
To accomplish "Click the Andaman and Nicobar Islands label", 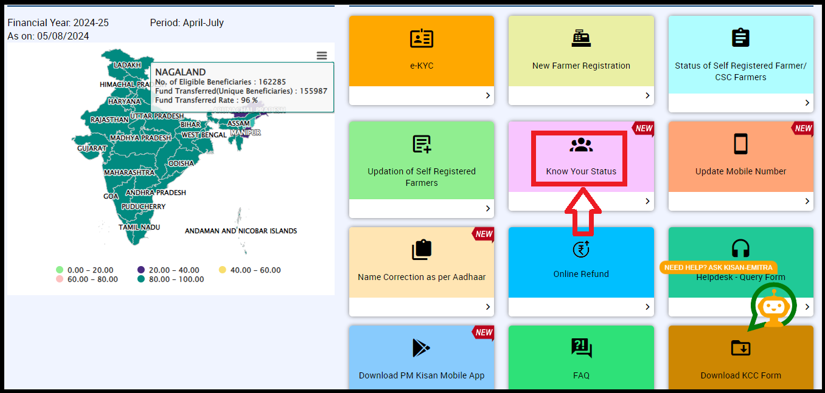I will tap(241, 231).
